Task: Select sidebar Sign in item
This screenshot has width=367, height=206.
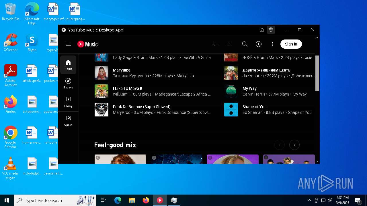Action: pyautogui.click(x=68, y=121)
